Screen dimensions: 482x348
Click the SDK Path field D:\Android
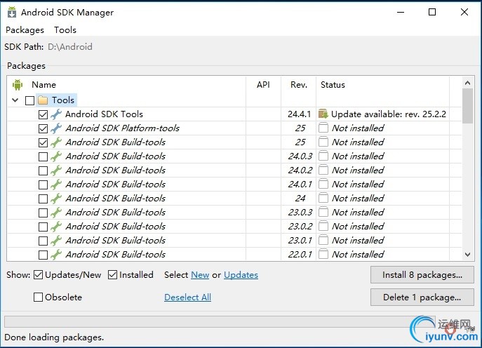[70, 47]
